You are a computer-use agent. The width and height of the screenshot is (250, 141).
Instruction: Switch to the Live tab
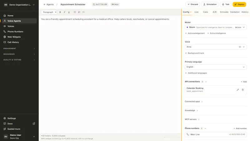pos(197,12)
